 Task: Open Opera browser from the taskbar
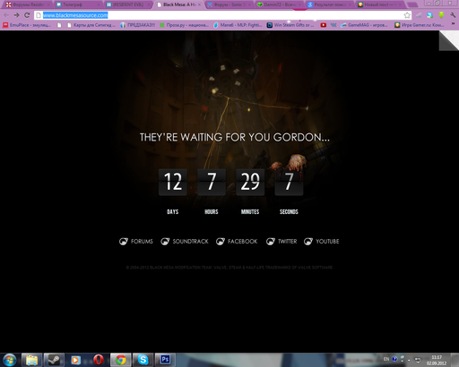point(99,360)
